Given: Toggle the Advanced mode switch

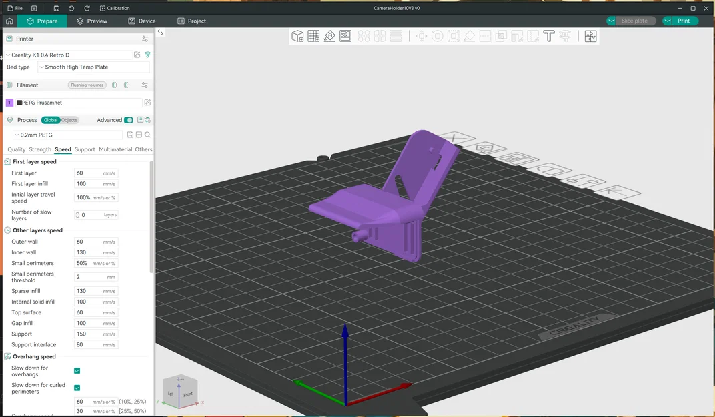Looking at the screenshot, I should (x=129, y=120).
